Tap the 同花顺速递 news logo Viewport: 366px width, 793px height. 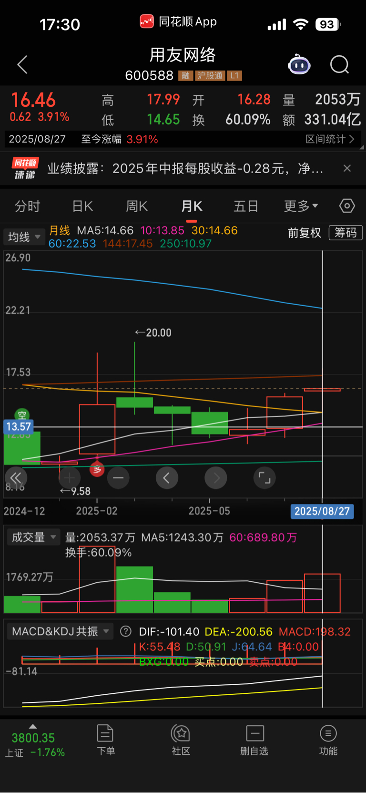25,168
